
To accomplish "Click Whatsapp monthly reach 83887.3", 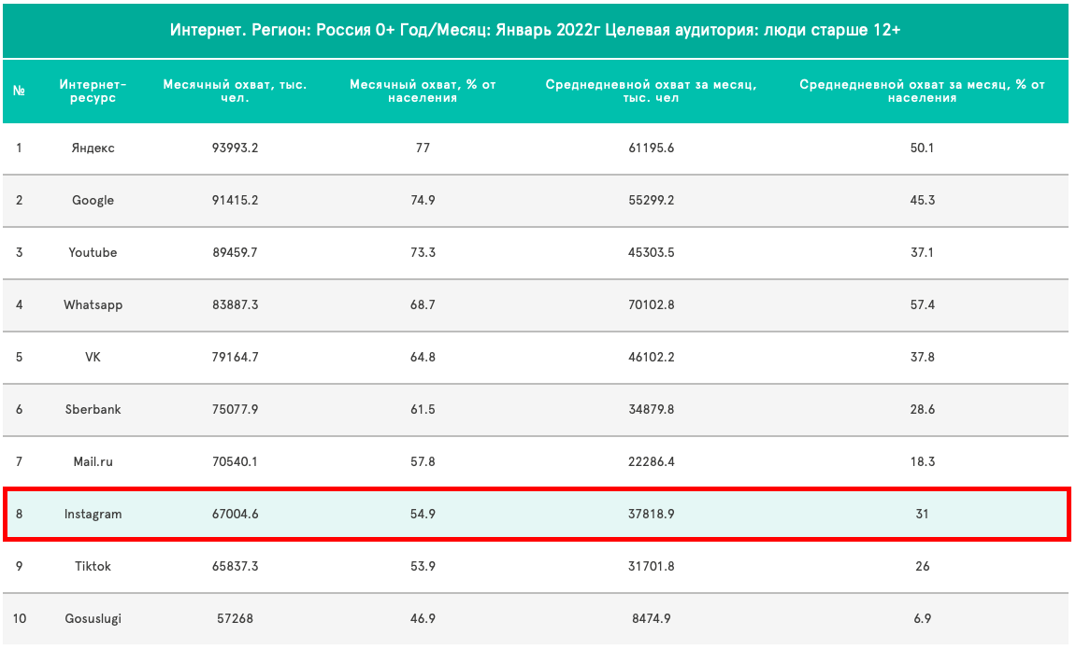I will [x=235, y=305].
